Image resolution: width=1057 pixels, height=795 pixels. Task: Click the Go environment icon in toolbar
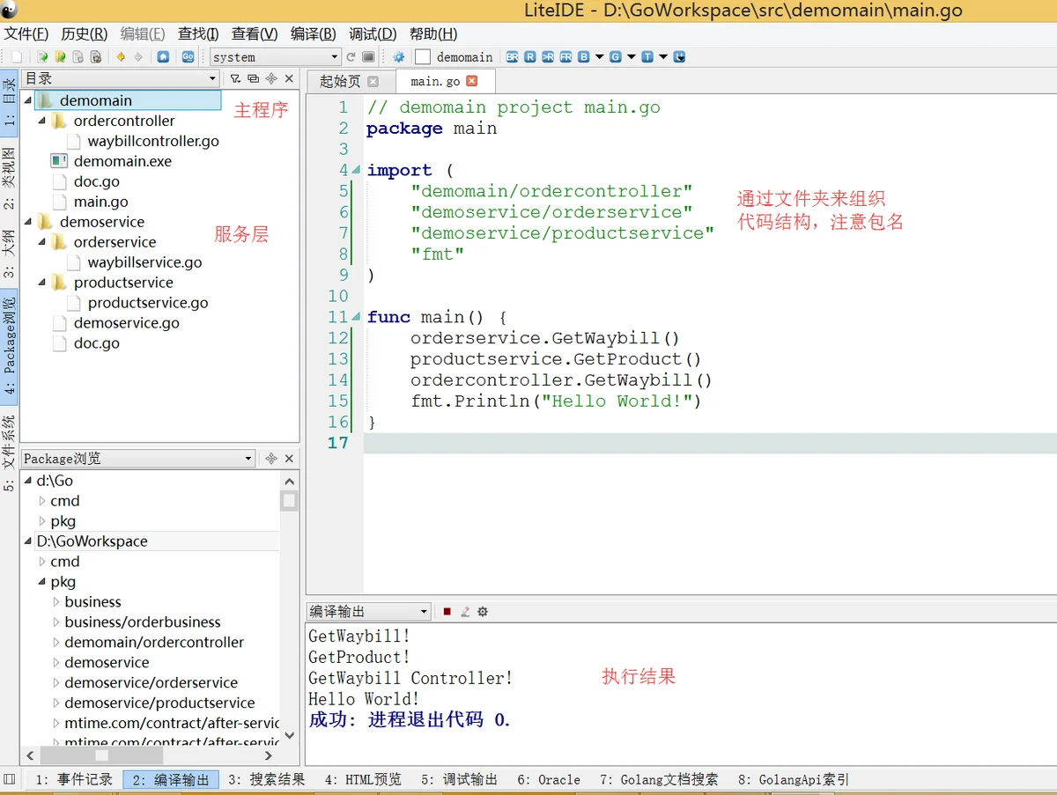tap(188, 57)
